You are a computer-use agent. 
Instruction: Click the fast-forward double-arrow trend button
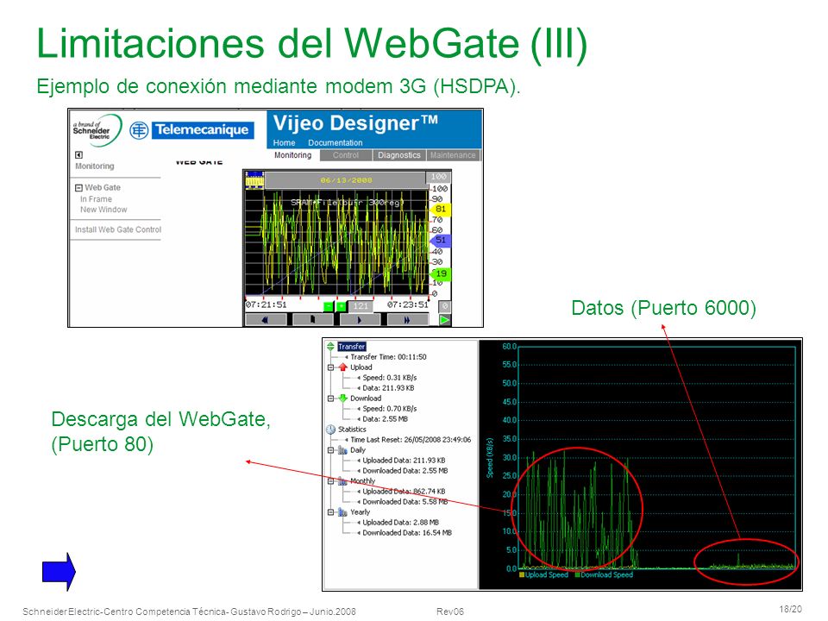tap(407, 319)
